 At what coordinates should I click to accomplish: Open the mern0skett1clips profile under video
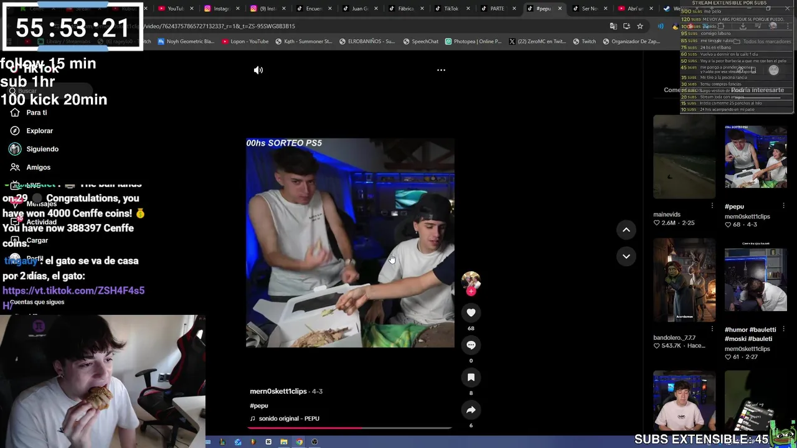pyautogui.click(x=278, y=391)
